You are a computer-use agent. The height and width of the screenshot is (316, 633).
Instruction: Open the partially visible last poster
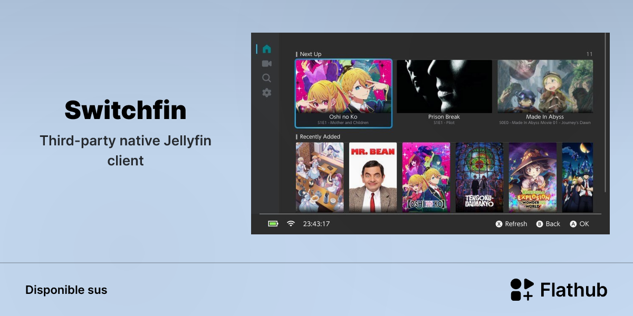tap(578, 177)
